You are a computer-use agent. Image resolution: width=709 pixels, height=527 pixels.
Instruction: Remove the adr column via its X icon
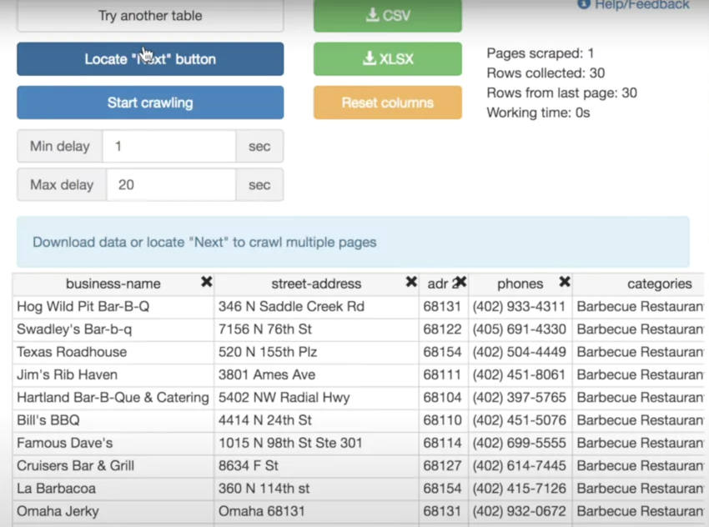pos(462,283)
